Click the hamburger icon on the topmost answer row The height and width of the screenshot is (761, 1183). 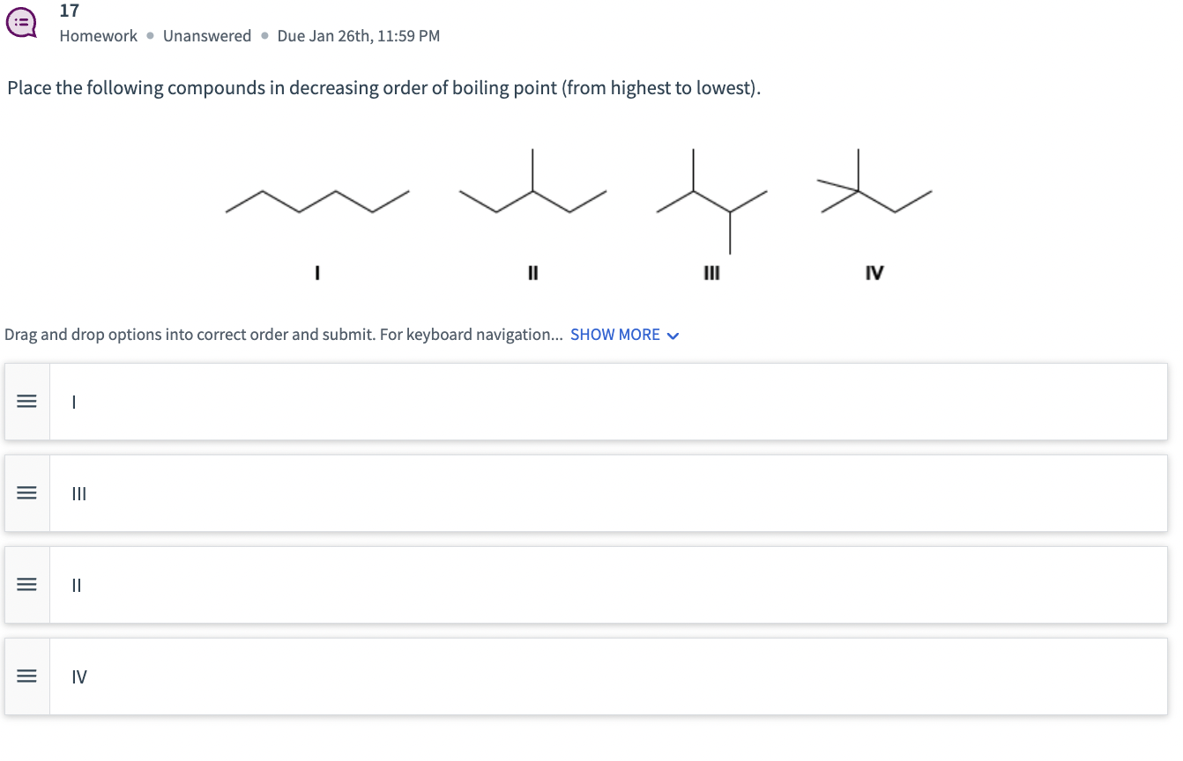pyautogui.click(x=26, y=402)
